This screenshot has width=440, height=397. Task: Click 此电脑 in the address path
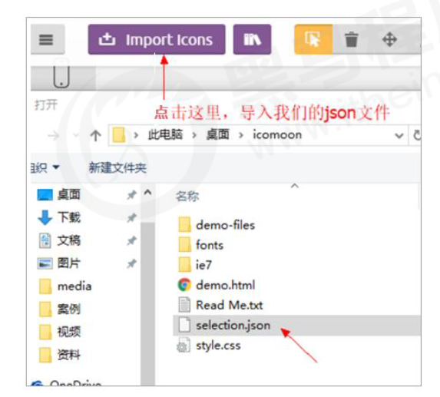[x=165, y=135]
